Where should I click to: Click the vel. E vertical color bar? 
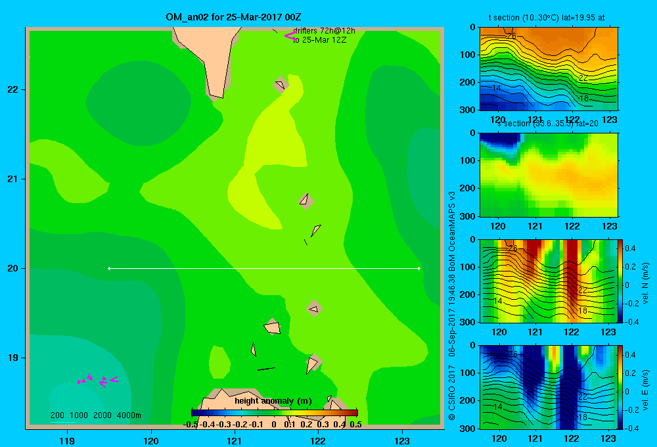point(621,387)
